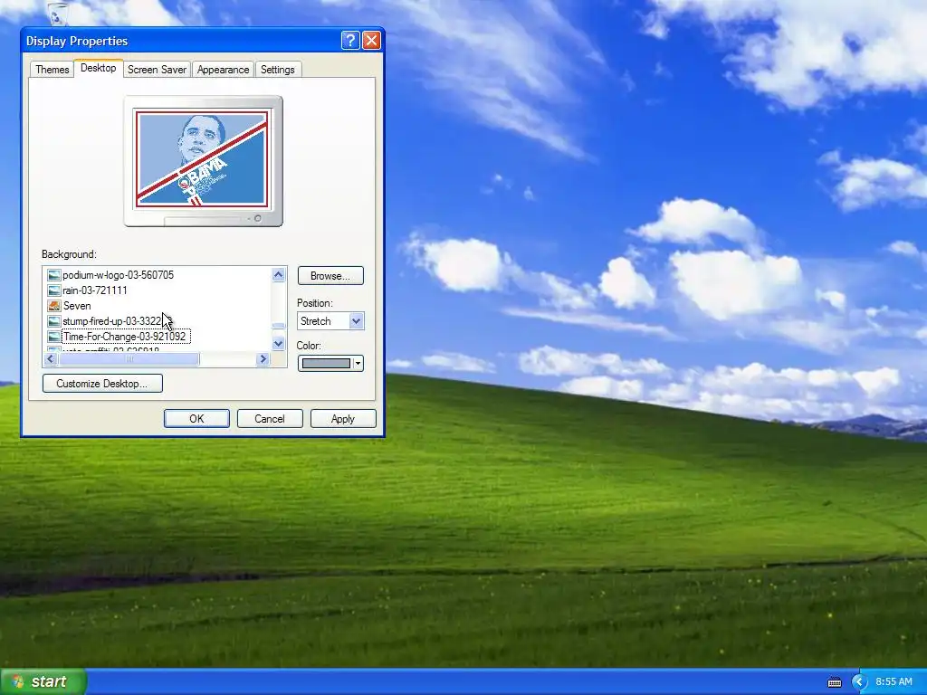Switch to the Themes tab

[52, 69]
